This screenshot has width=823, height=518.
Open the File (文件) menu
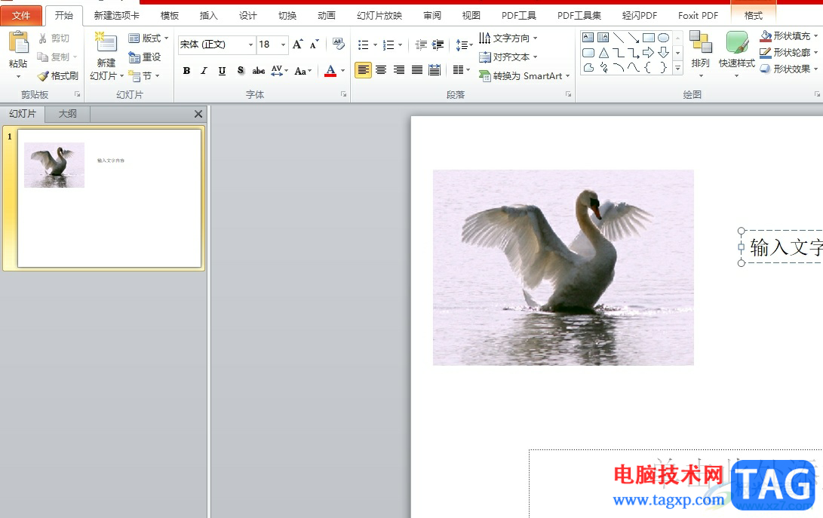[x=21, y=16]
